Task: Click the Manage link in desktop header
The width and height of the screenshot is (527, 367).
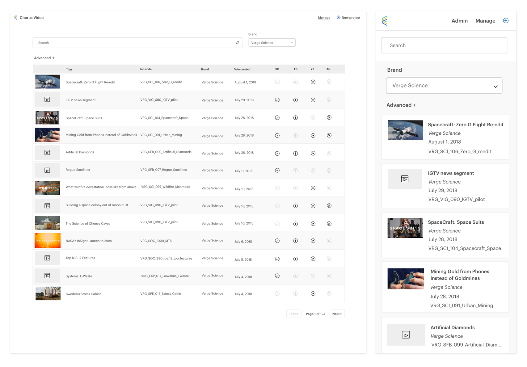Action: point(324,18)
